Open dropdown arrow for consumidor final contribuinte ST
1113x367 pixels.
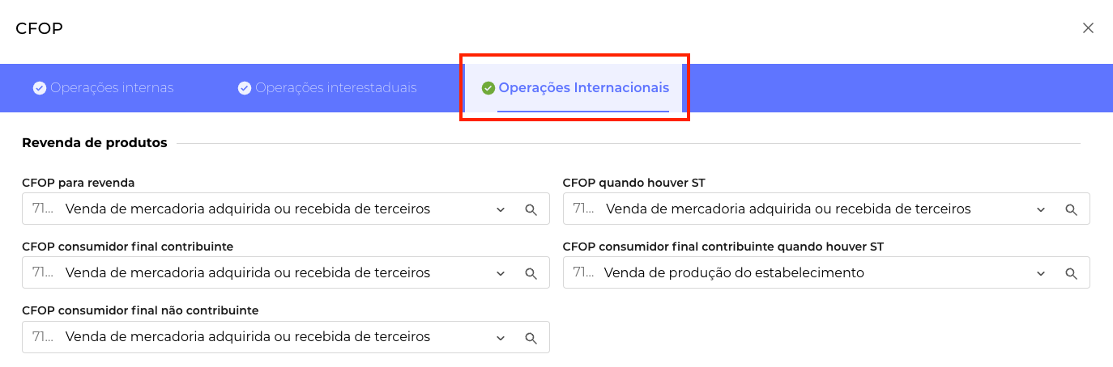(1041, 273)
